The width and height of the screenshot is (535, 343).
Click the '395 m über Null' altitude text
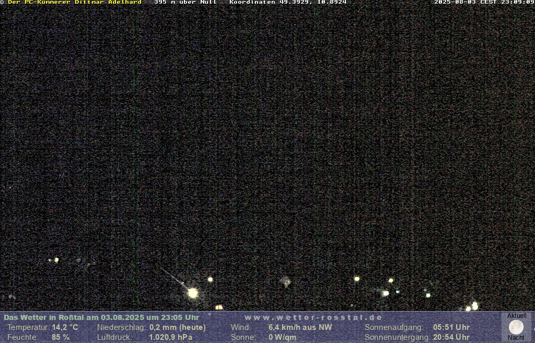(x=185, y=2)
